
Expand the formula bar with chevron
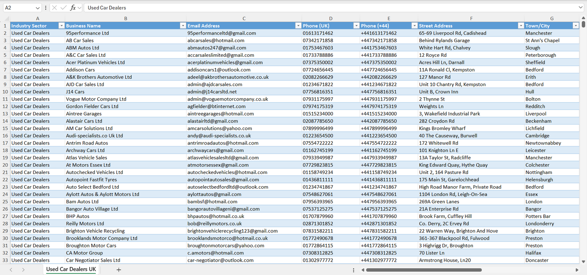(581, 8)
